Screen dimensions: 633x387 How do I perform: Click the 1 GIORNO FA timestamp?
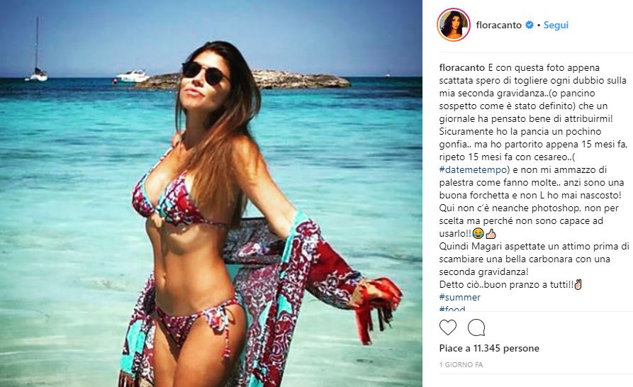tap(461, 364)
